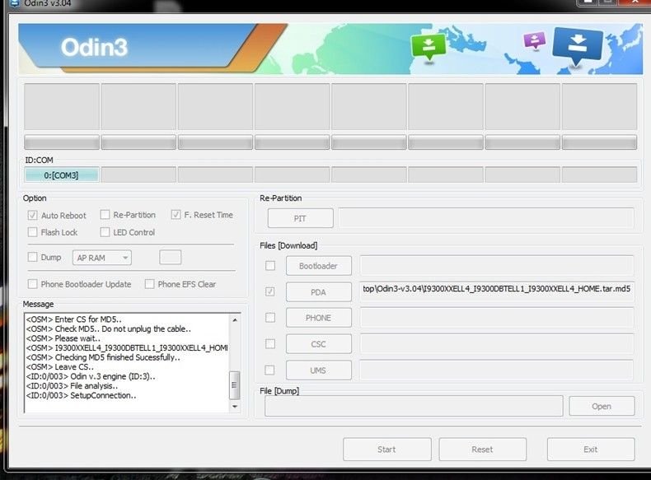Click the CSC file button
Image resolution: width=651 pixels, height=480 pixels.
click(x=318, y=344)
